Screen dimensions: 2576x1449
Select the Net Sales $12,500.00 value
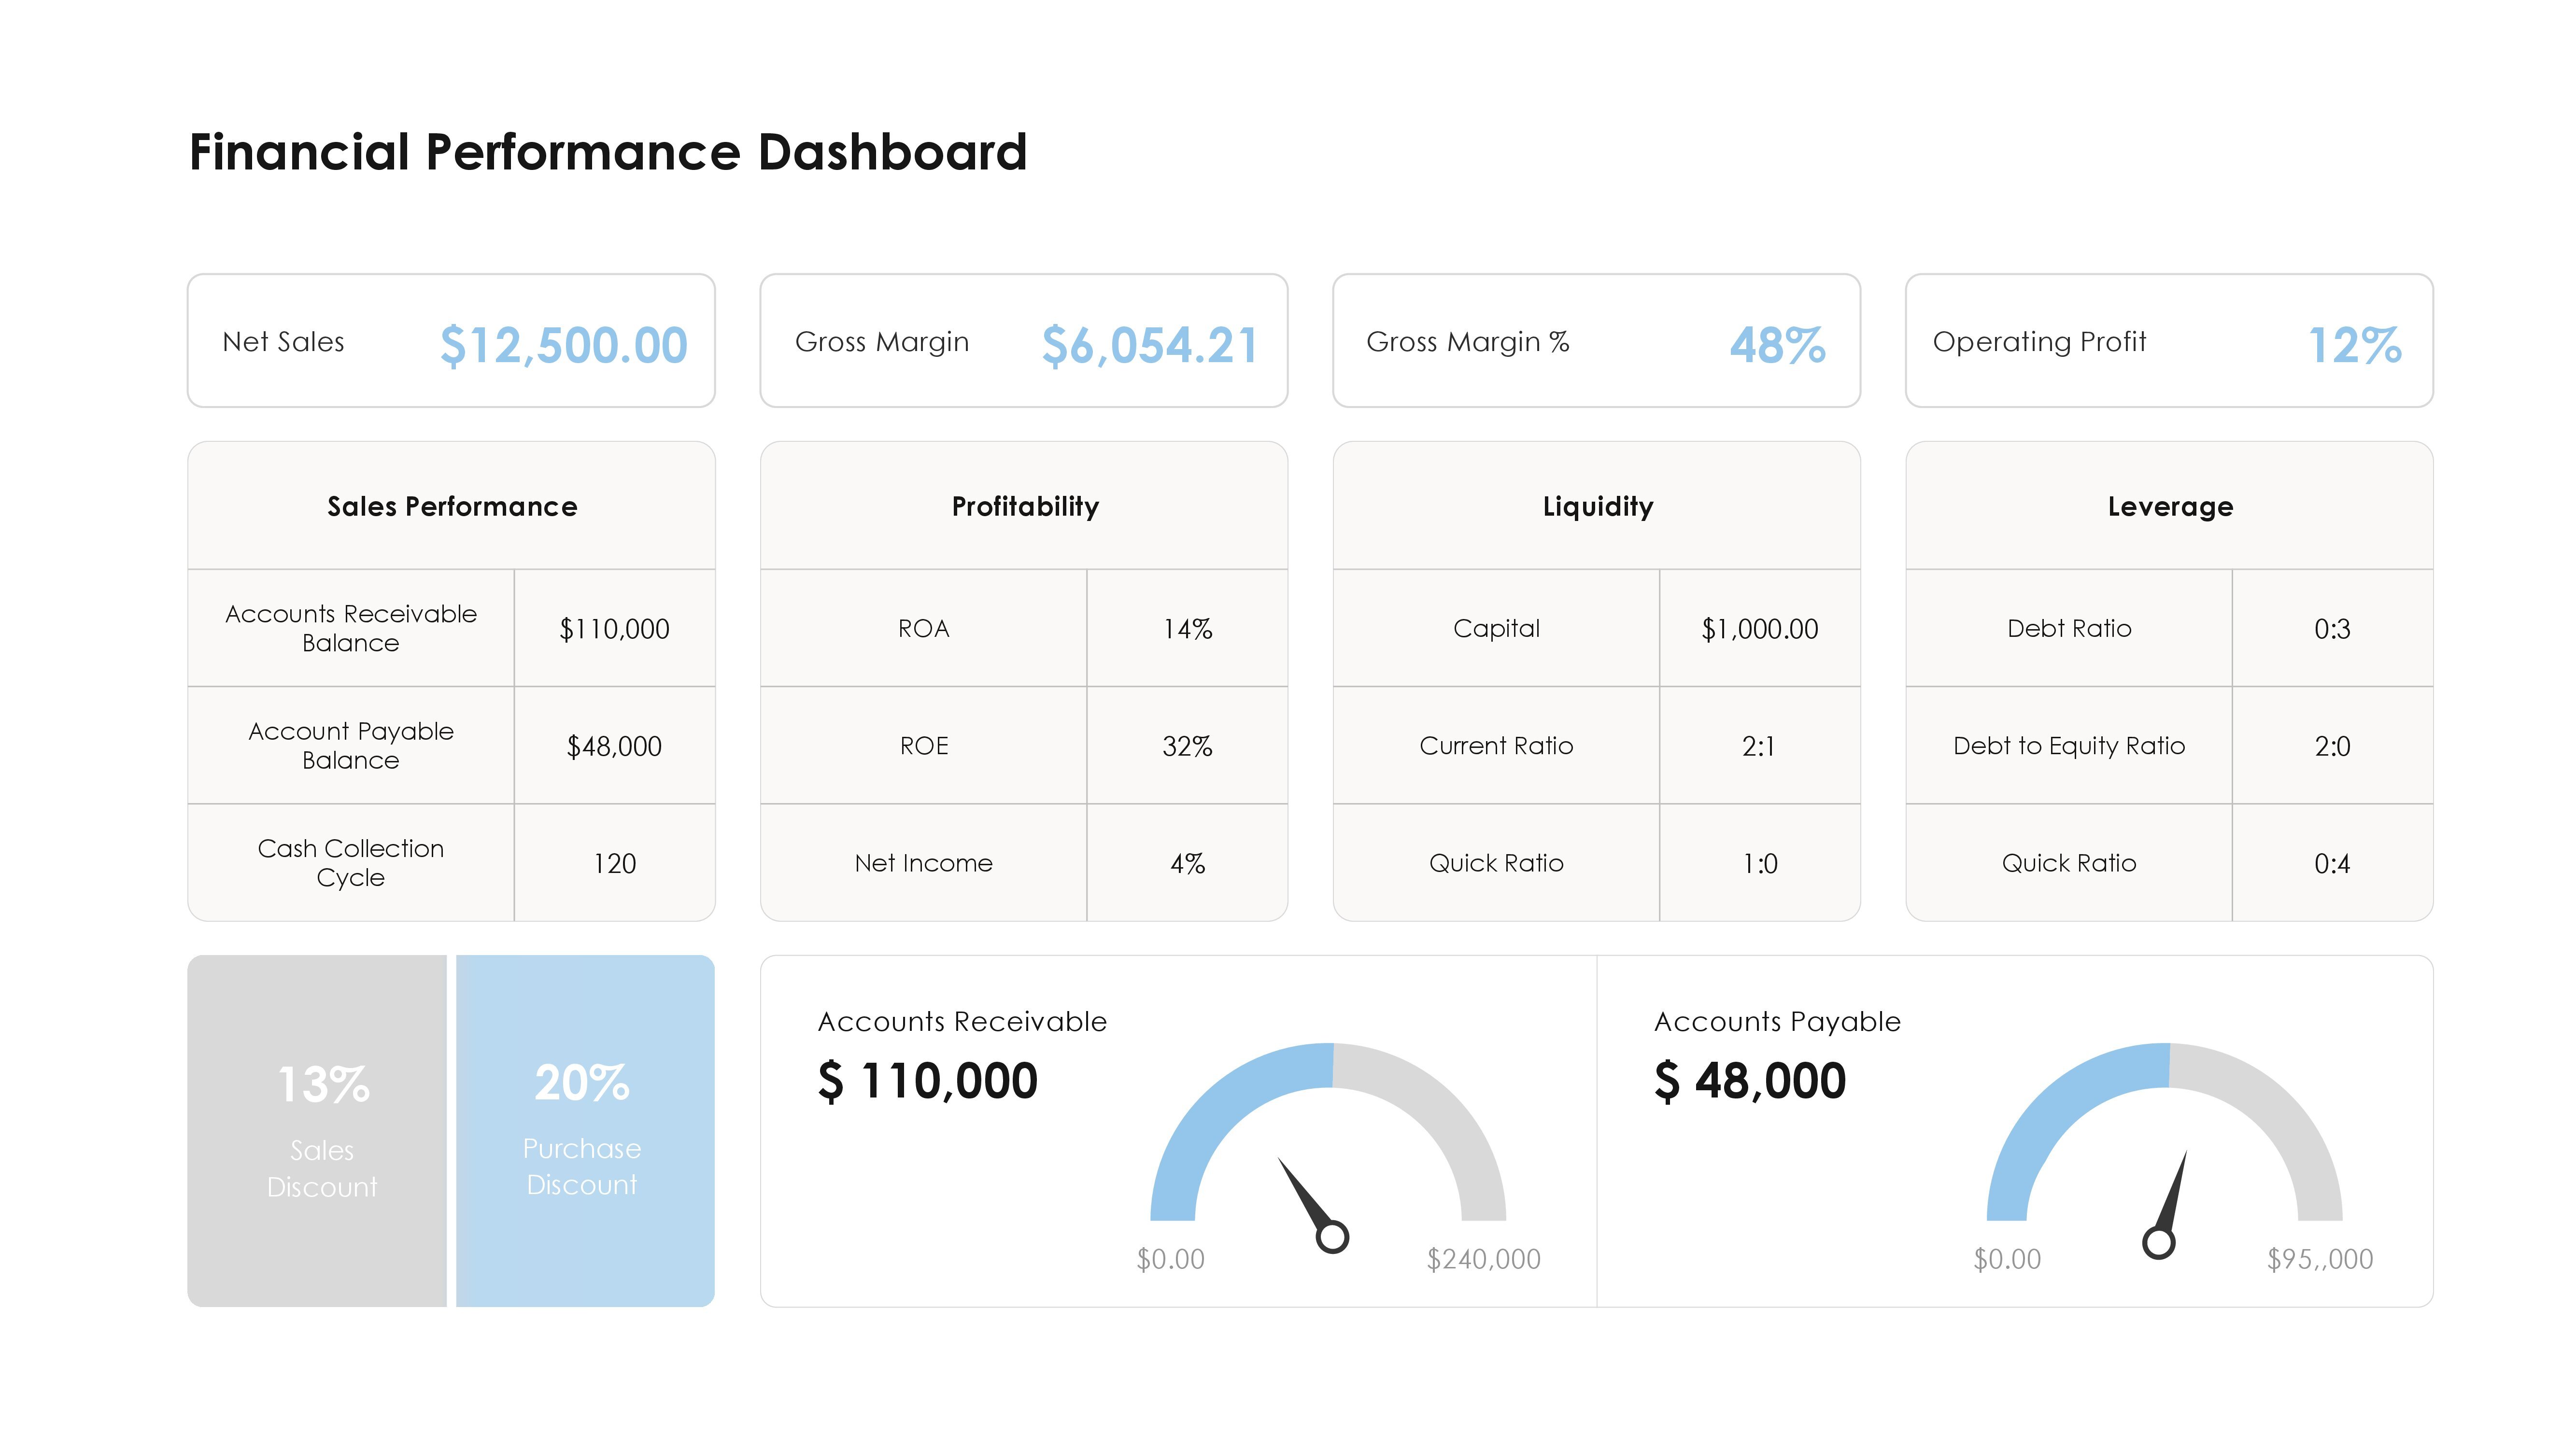pos(564,345)
